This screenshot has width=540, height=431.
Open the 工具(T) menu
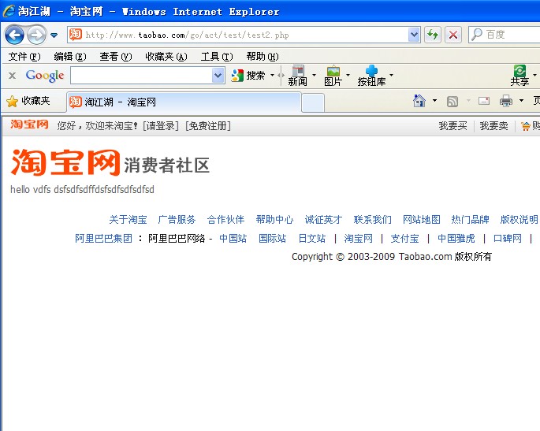tap(217, 57)
